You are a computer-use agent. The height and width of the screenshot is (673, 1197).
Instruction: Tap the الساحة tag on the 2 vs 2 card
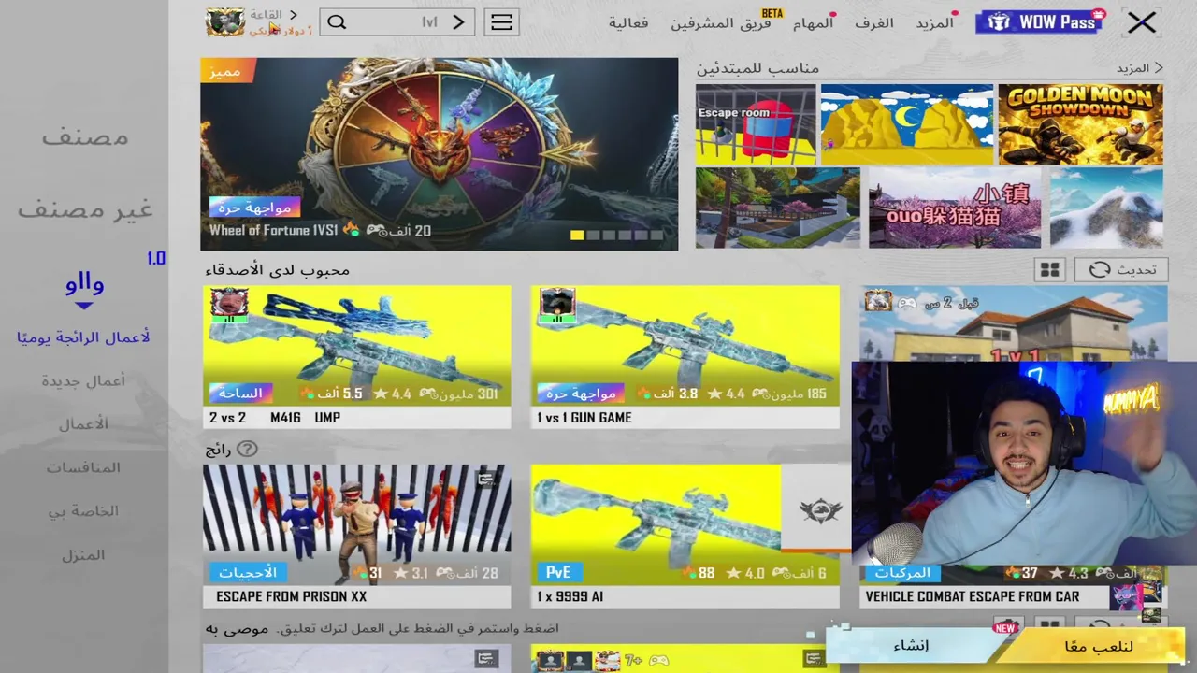(241, 394)
